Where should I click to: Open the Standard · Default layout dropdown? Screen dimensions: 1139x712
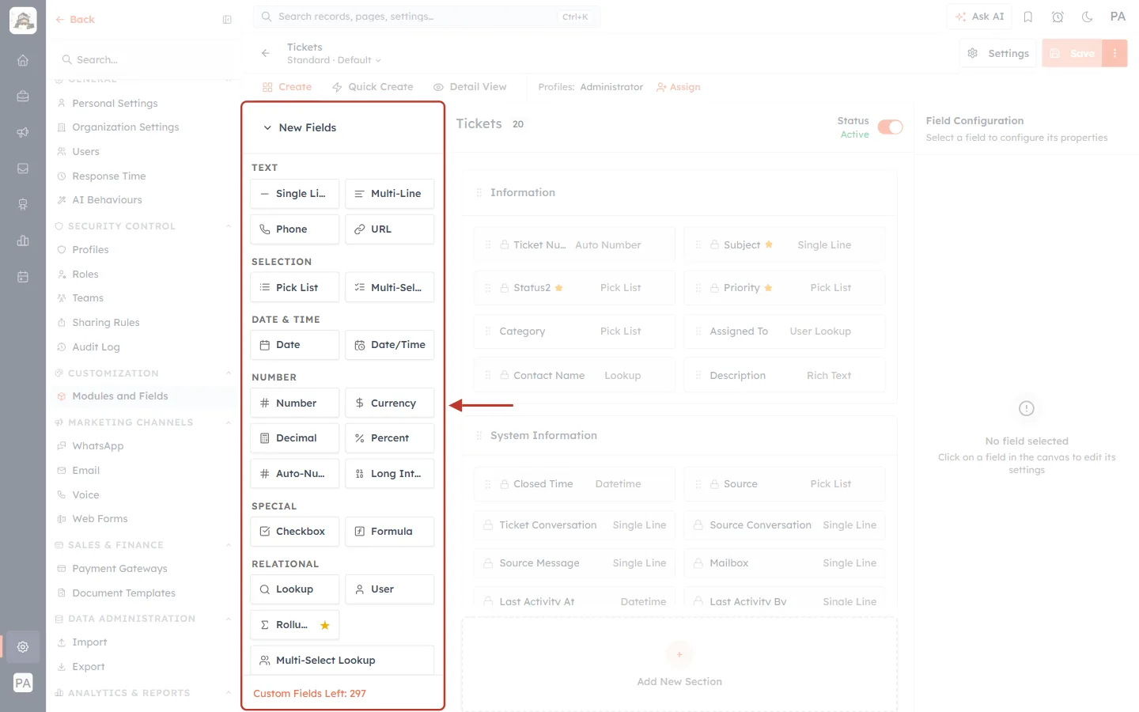tap(334, 60)
